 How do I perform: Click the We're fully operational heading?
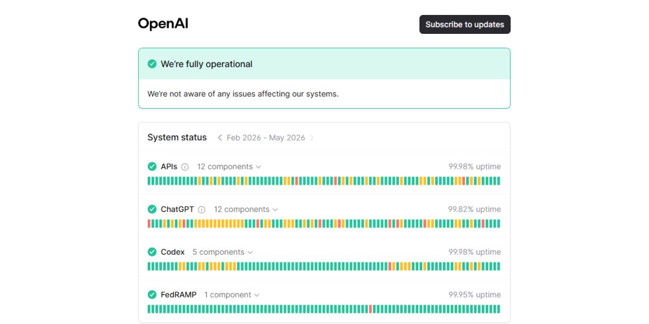click(207, 64)
